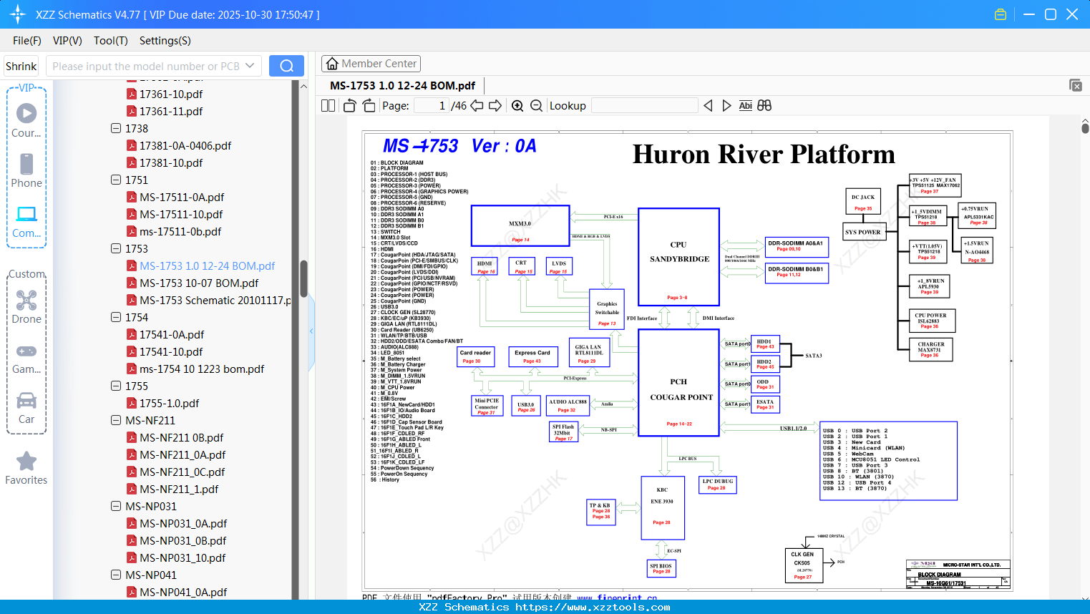Open the Settings(S) menu
The image size is (1090, 614).
coord(165,41)
